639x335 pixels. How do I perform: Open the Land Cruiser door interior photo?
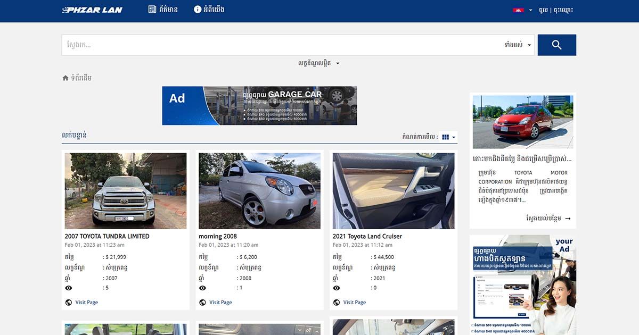click(x=394, y=191)
